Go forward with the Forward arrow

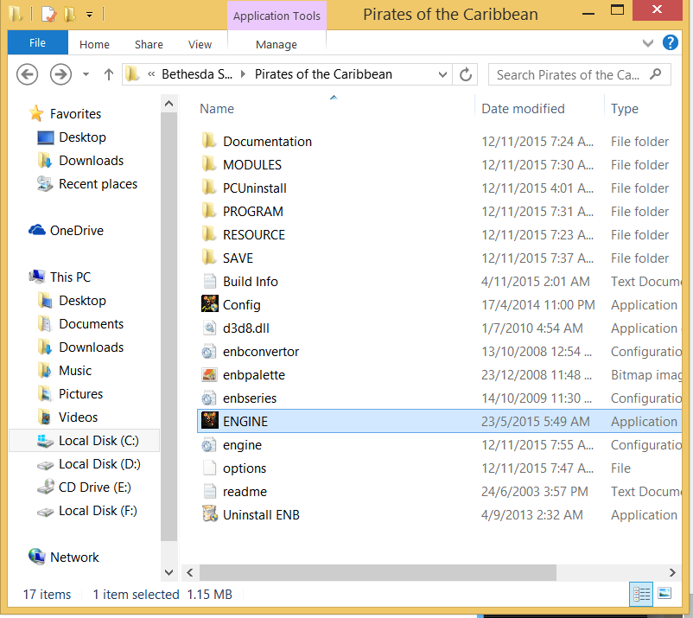(60, 74)
